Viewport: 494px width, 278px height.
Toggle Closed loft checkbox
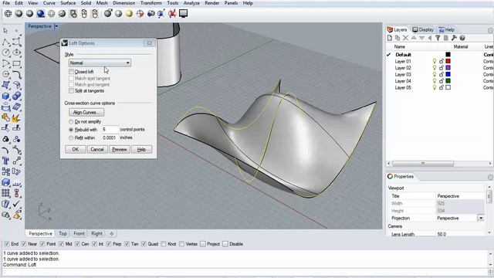72,72
